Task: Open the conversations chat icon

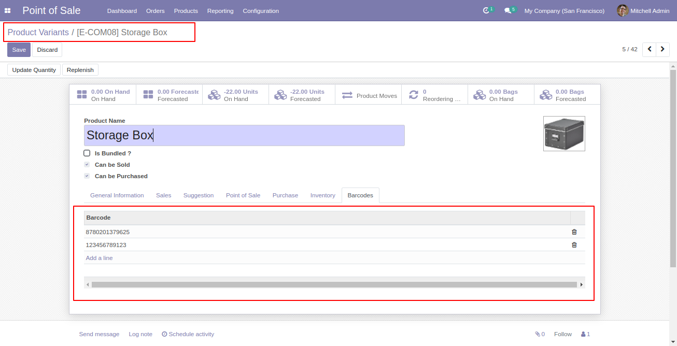Action: point(508,11)
